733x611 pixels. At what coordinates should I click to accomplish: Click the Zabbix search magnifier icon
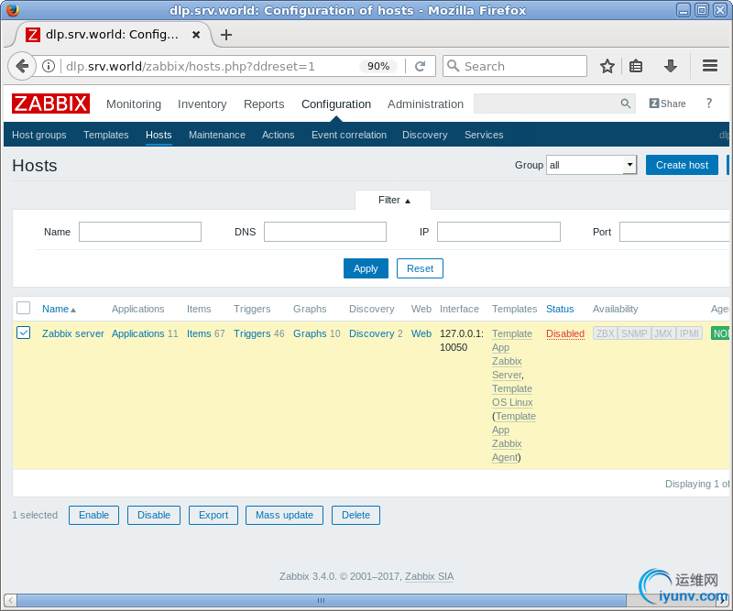pos(626,104)
